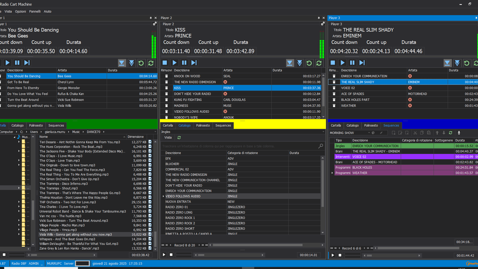
Task: Stop preview in Player 3 bottom bar
Action: [x=340, y=255]
